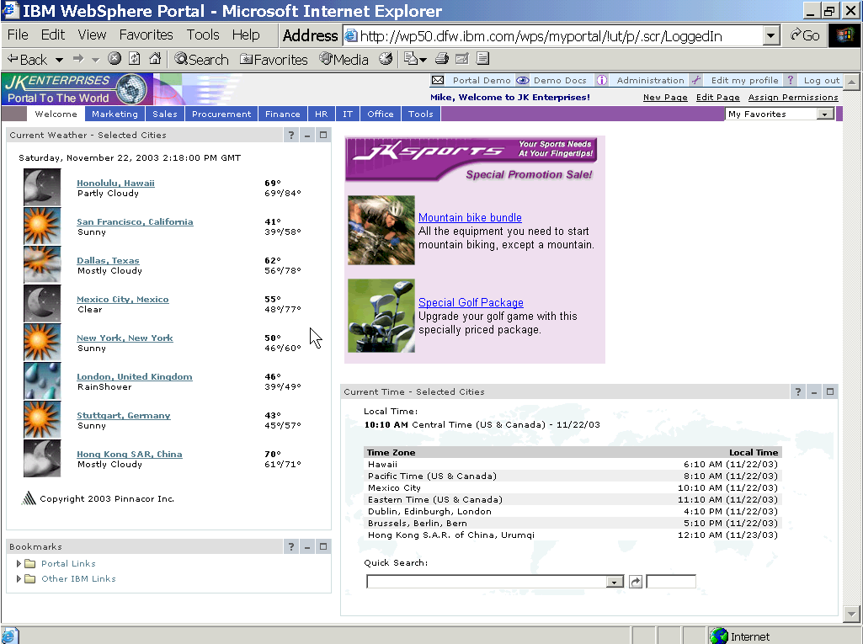
Task: Click the golf clubs thumbnail image
Action: tap(381, 316)
